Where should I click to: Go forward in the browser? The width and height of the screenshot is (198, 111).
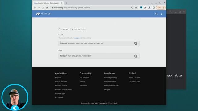pos(39,7)
